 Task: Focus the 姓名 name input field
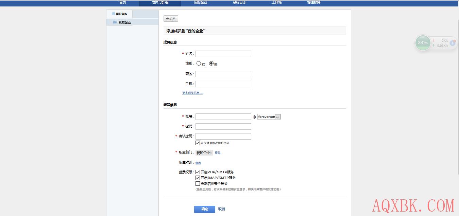point(223,54)
